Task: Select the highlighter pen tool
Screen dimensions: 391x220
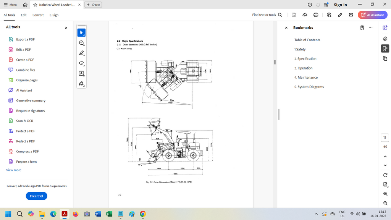Action: 81,53
